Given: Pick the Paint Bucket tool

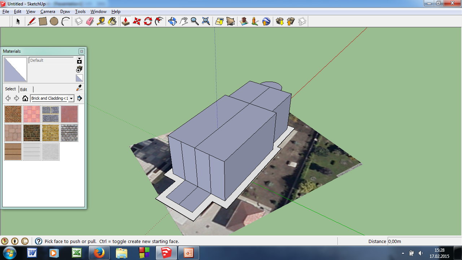Looking at the screenshot, I should coord(112,21).
